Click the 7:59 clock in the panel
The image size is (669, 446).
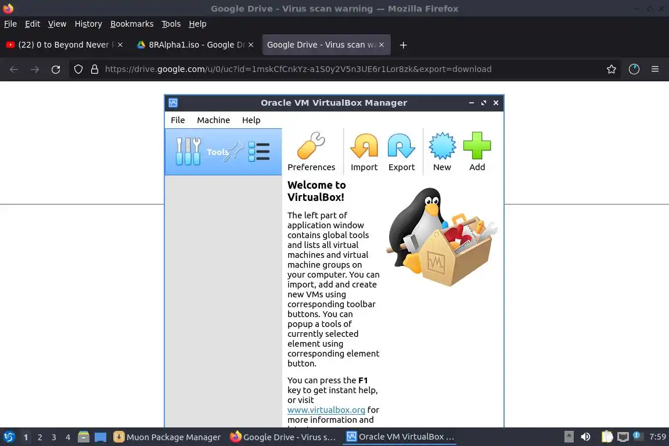[657, 437]
